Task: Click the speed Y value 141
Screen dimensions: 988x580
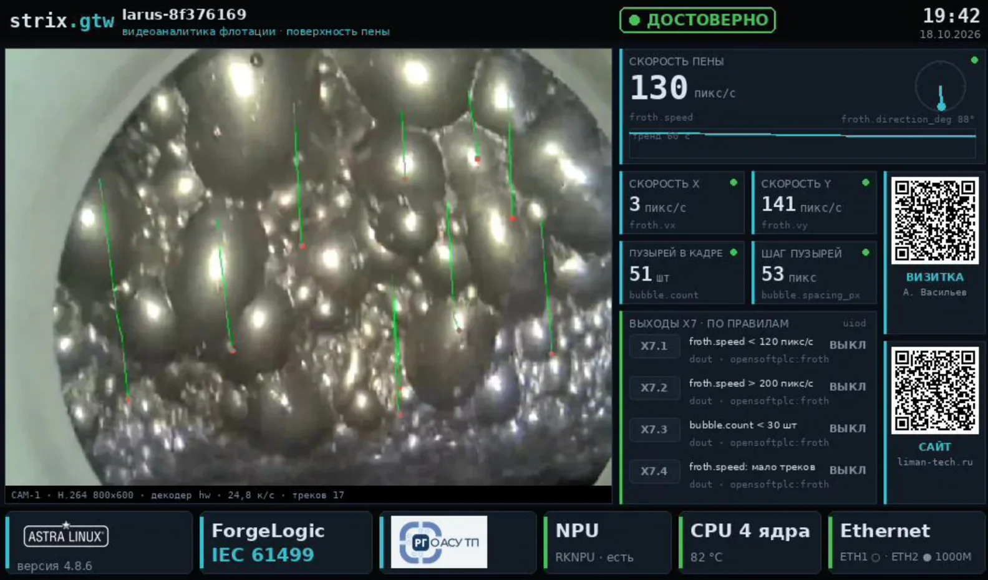Action: tap(778, 205)
